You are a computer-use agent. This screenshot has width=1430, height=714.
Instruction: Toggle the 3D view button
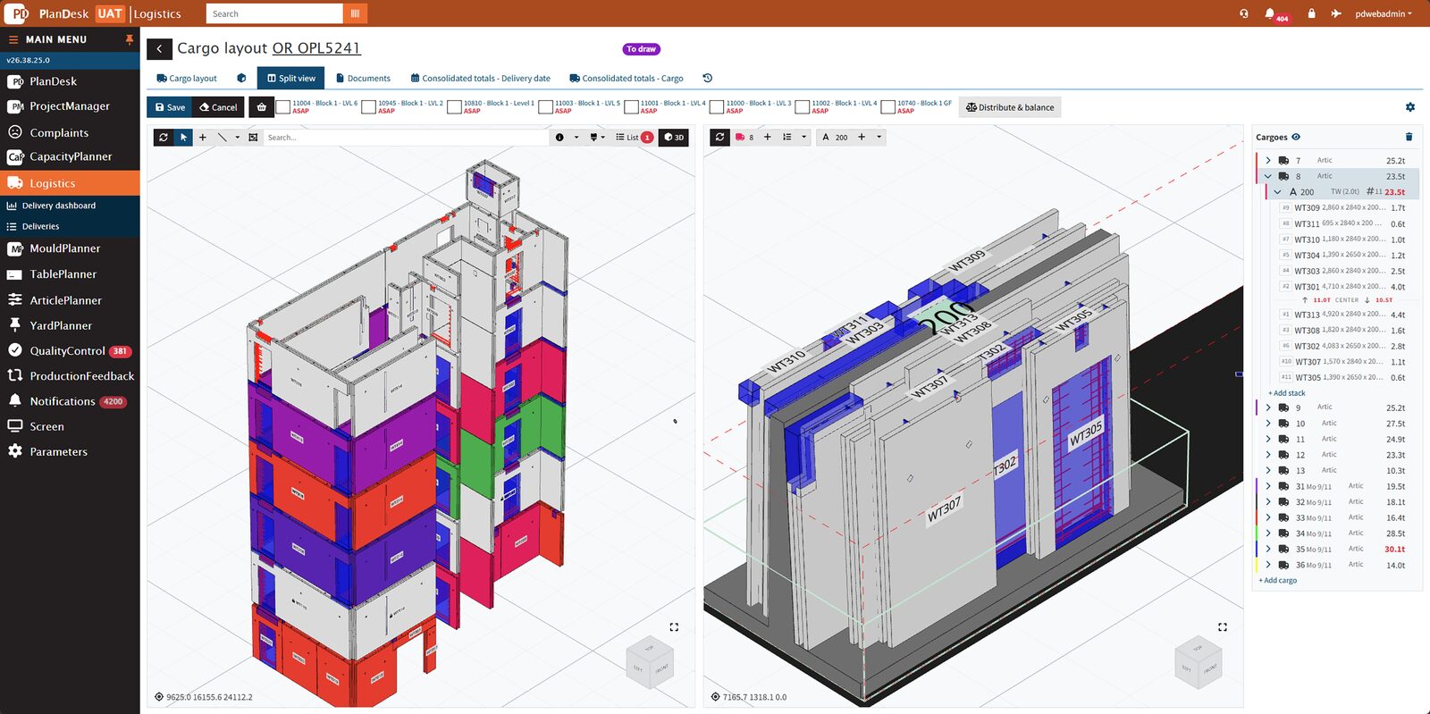[x=674, y=138]
